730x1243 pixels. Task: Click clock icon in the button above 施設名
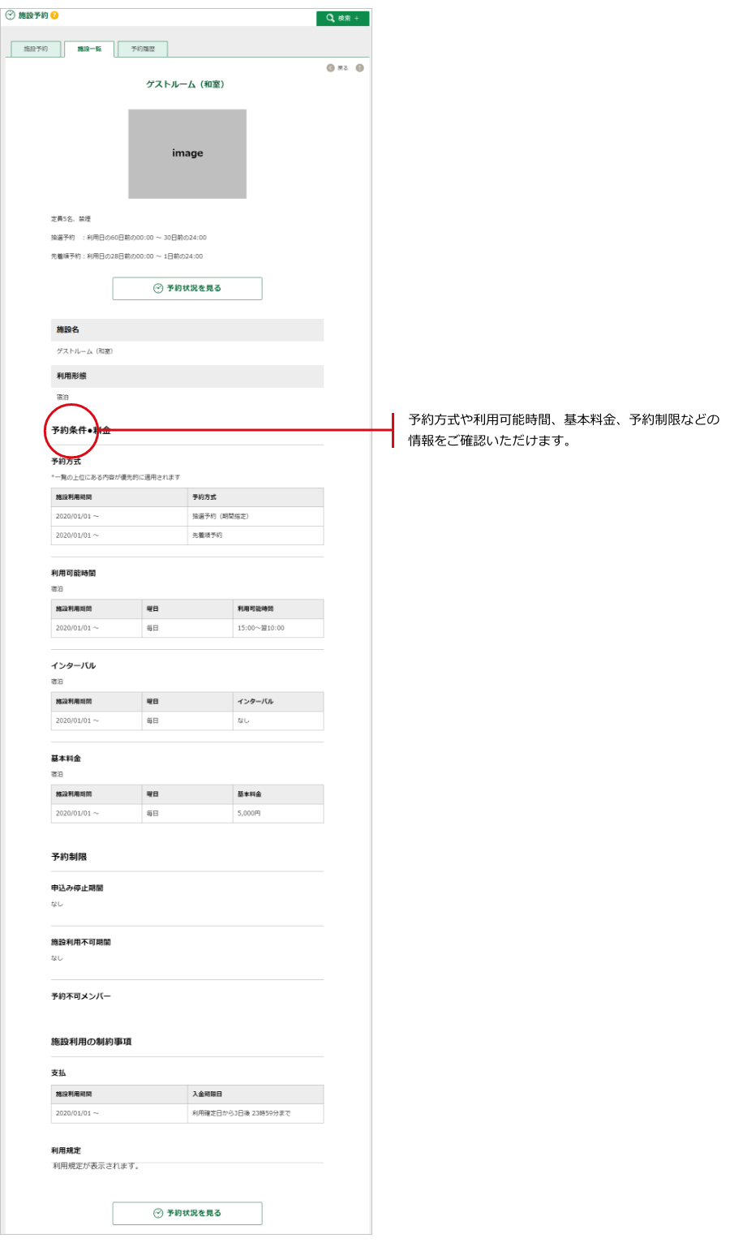click(158, 289)
